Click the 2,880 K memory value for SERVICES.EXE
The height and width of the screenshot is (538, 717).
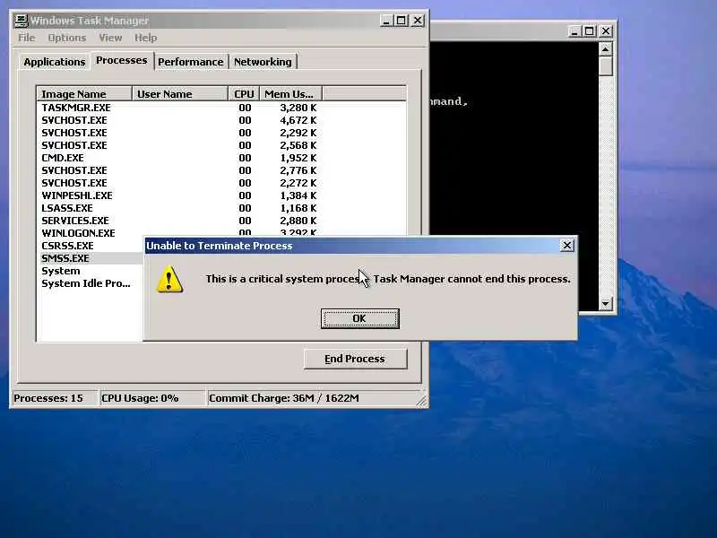coord(298,221)
